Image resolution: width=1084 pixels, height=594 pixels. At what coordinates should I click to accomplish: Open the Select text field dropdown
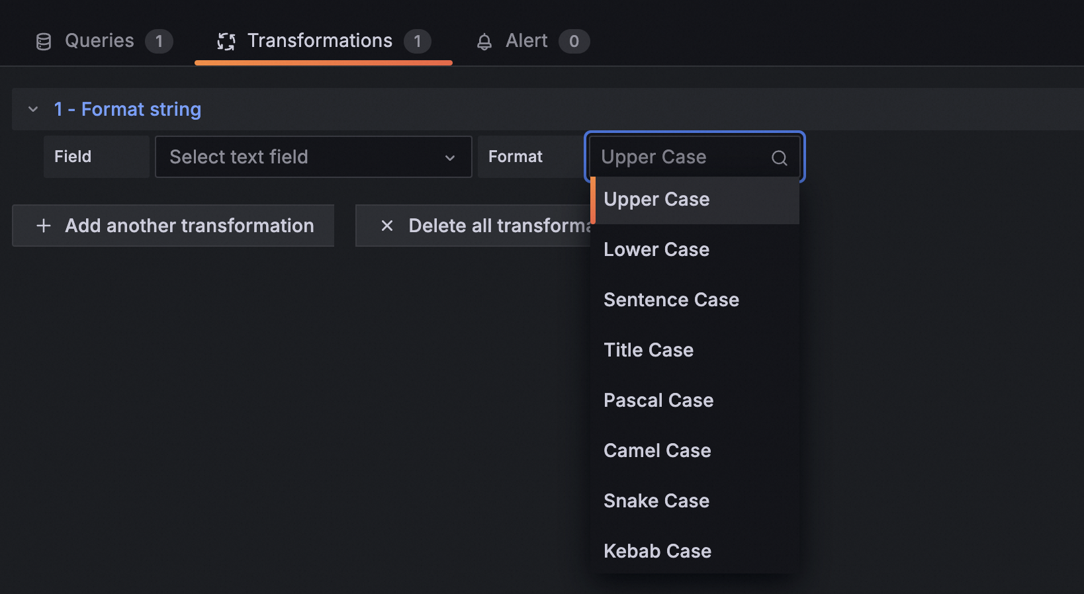pos(313,157)
